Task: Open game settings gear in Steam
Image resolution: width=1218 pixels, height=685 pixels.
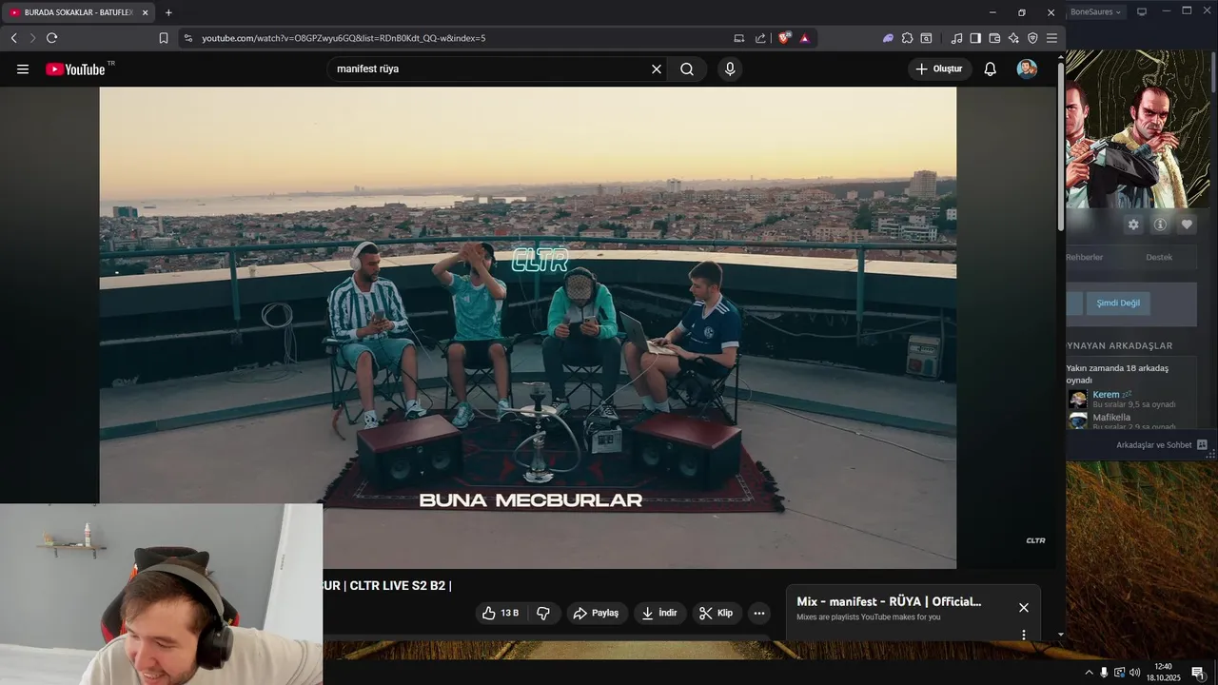Action: click(1133, 225)
